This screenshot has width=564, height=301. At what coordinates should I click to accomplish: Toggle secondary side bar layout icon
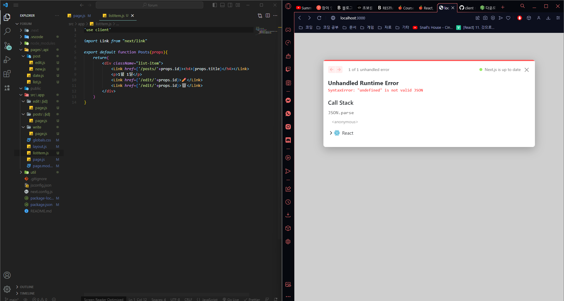coord(230,5)
